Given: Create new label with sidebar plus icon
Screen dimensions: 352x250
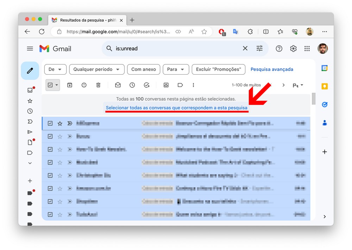Looking at the screenshot, I should [x=30, y=181].
